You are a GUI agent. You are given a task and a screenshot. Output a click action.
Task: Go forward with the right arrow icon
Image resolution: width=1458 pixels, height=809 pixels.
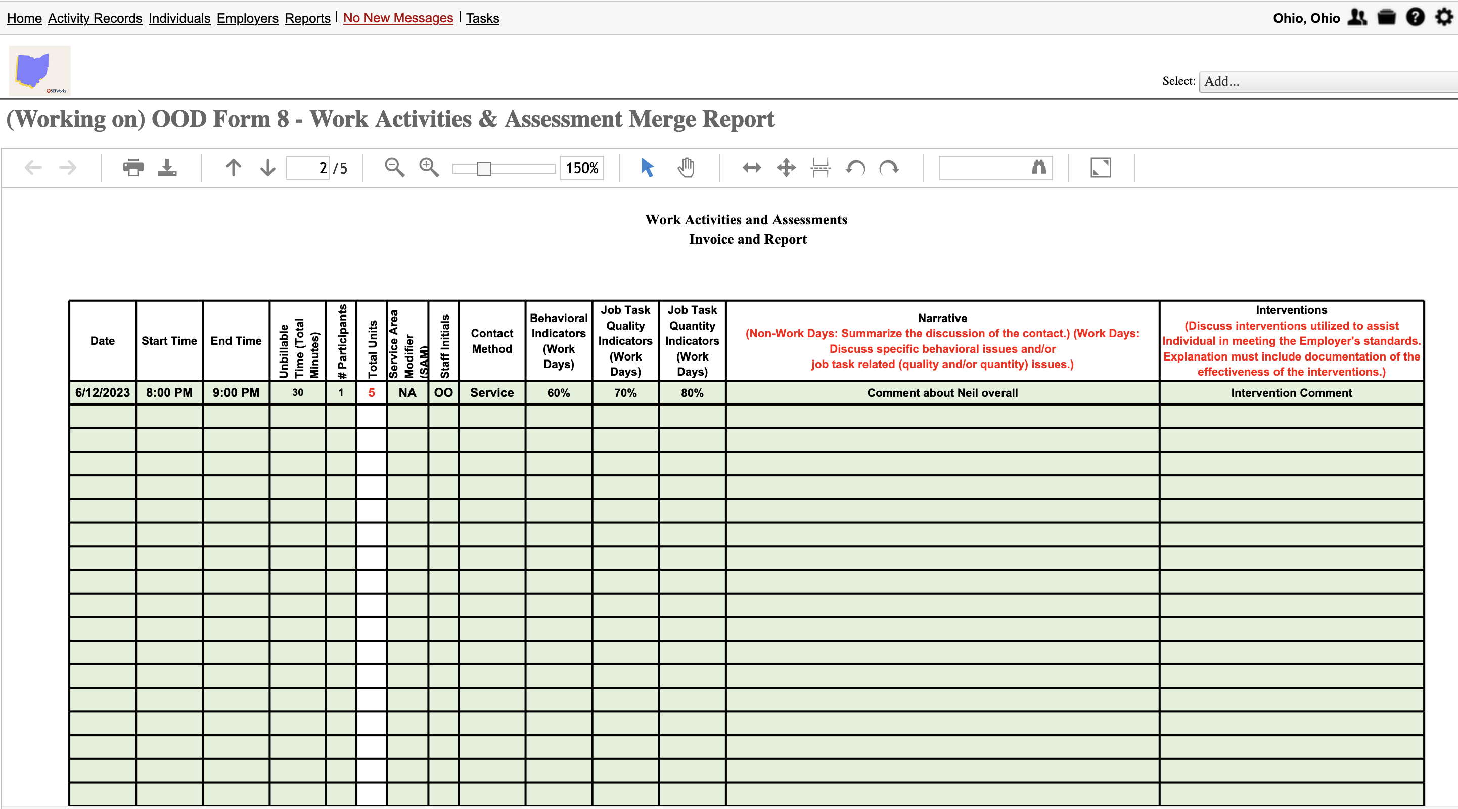click(68, 167)
